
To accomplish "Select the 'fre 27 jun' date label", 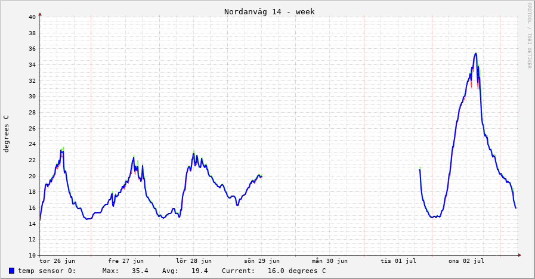I will pos(126,261).
